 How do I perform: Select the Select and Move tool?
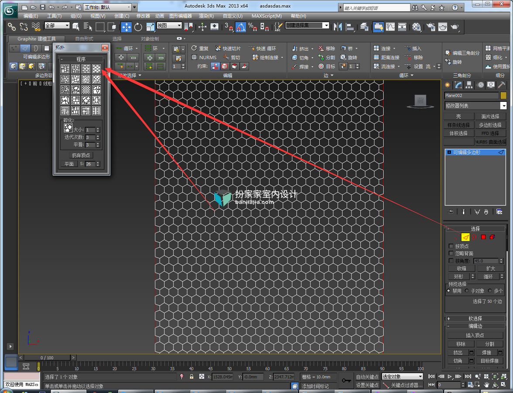click(127, 27)
